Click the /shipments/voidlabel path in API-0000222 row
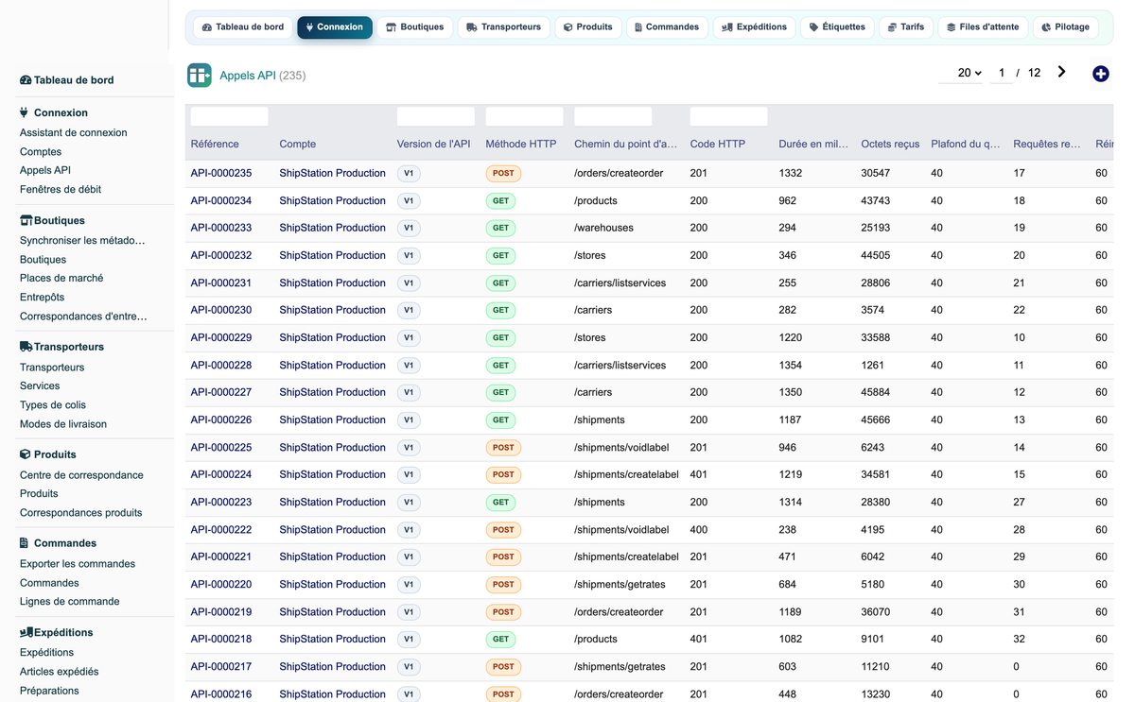 tap(621, 530)
